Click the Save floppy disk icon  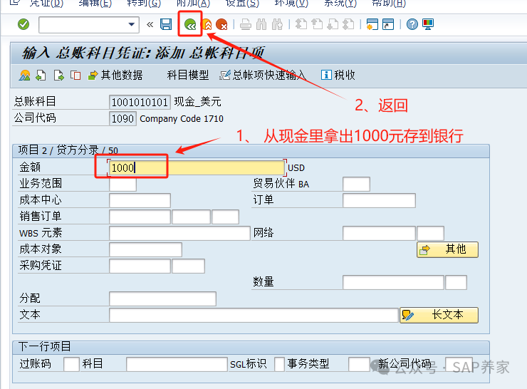tap(166, 24)
